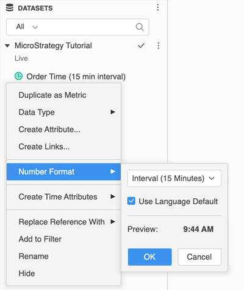
Task: Click the Order Time clock icon
Action: [x=18, y=77]
